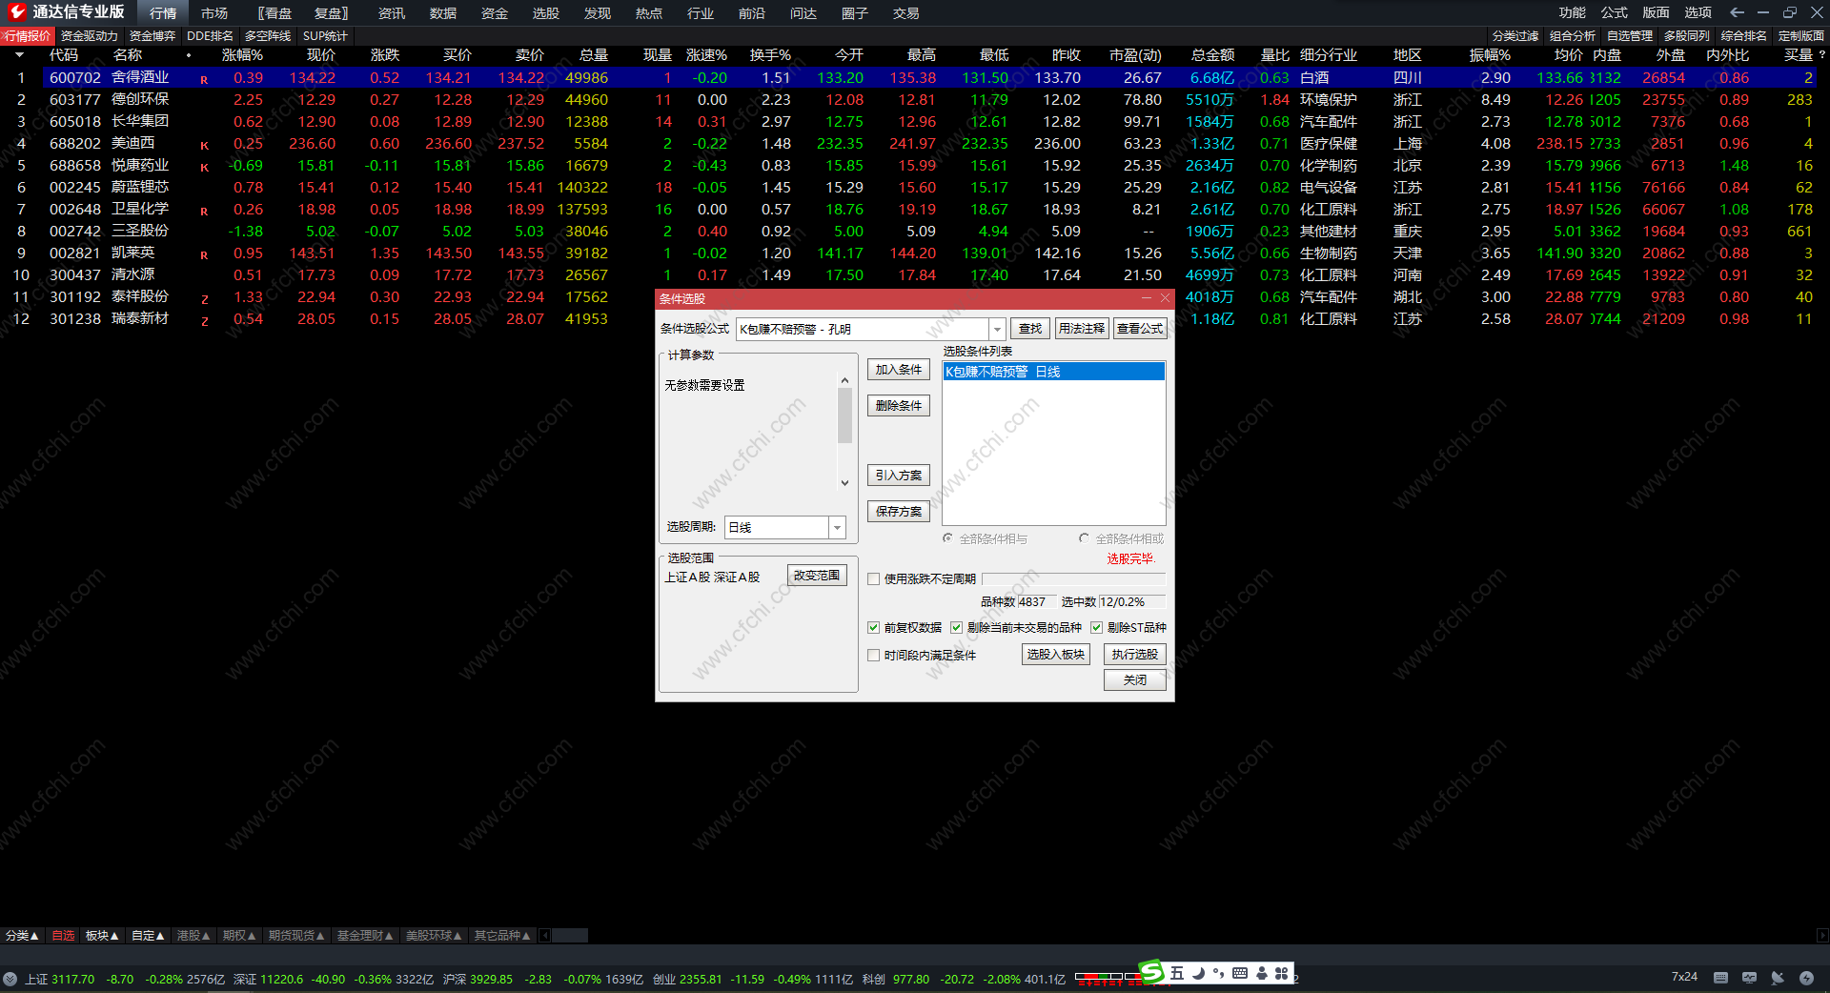Click the lightning bolt icon in status bar
This screenshot has width=1830, height=993.
click(x=1806, y=978)
